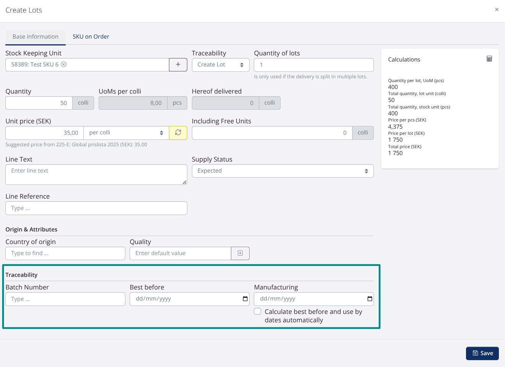The height and width of the screenshot is (367, 505).
Task: Add a new SKU using the plus button
Action: click(178, 65)
